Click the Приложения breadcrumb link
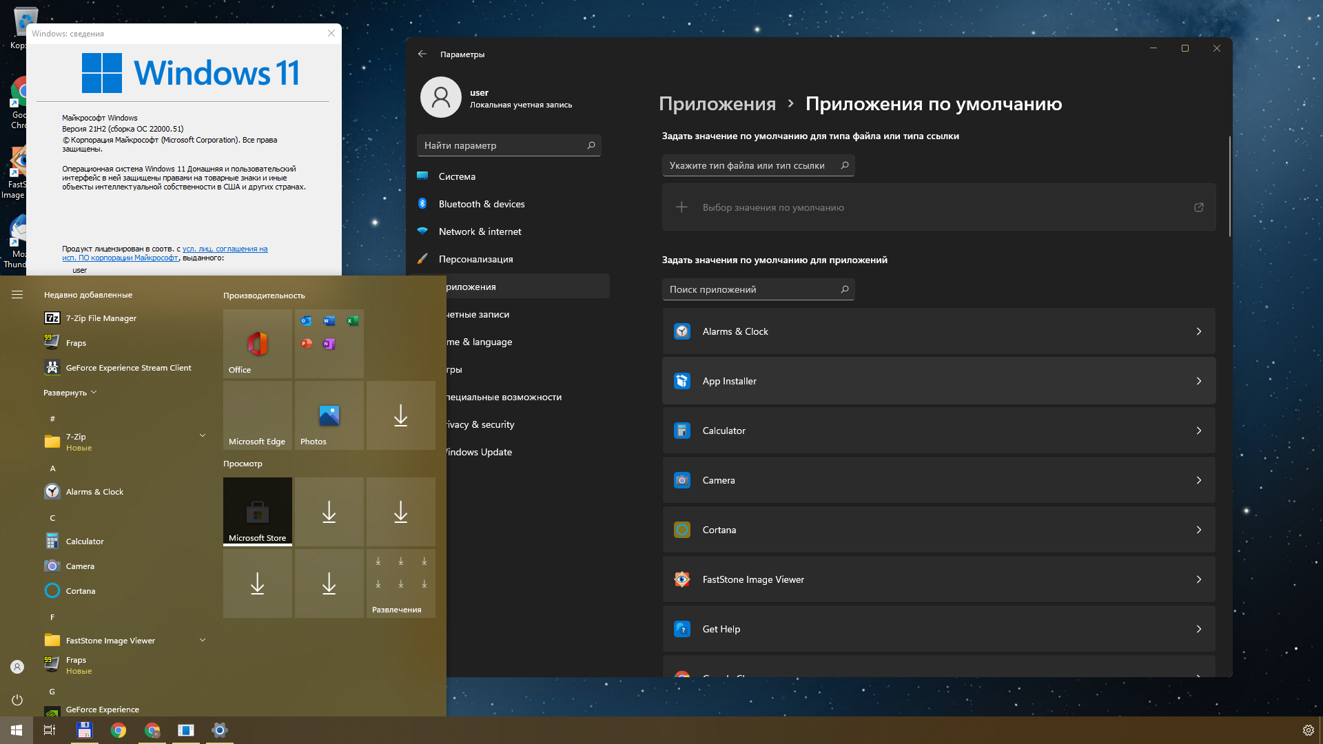This screenshot has height=744, width=1323. tap(717, 103)
